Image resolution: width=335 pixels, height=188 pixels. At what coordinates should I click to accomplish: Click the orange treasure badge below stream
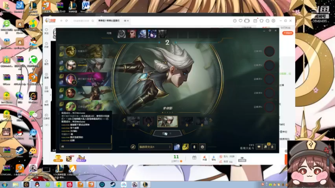(x=58, y=159)
